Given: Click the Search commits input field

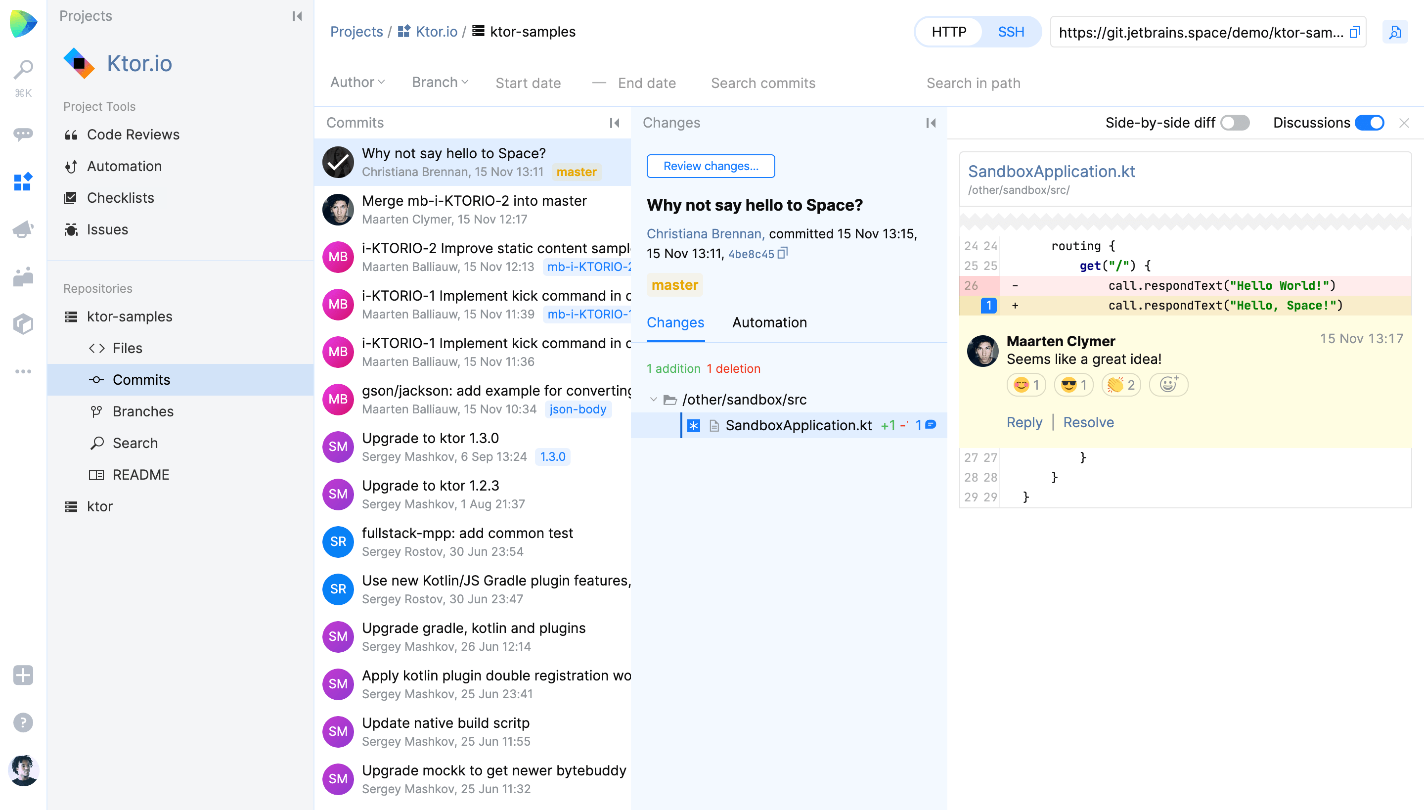Looking at the screenshot, I should (x=762, y=82).
